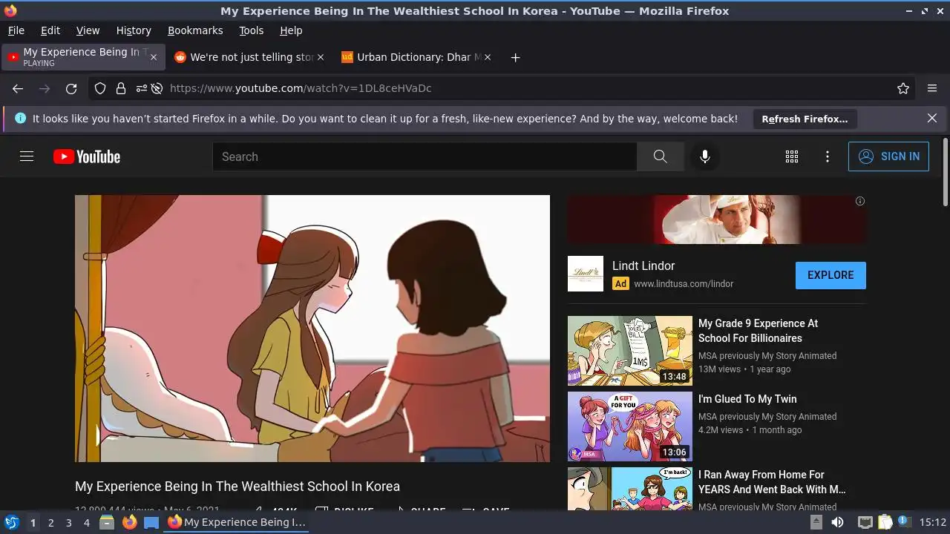
Task: Click the Lindt Lindor ad title
Action: pyautogui.click(x=643, y=266)
